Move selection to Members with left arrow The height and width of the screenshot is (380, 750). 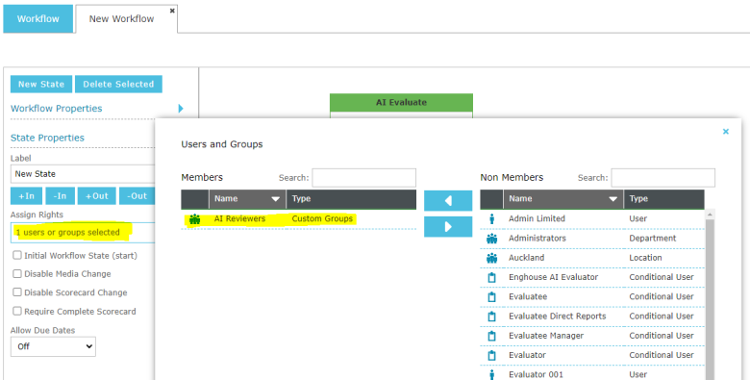click(448, 200)
